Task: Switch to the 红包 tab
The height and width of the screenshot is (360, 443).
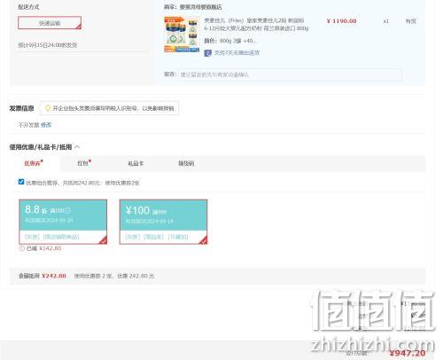Action: pyautogui.click(x=84, y=163)
